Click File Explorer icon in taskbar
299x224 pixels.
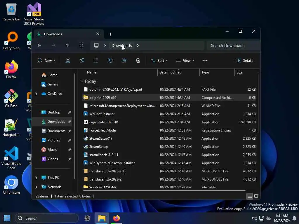pos(102,218)
